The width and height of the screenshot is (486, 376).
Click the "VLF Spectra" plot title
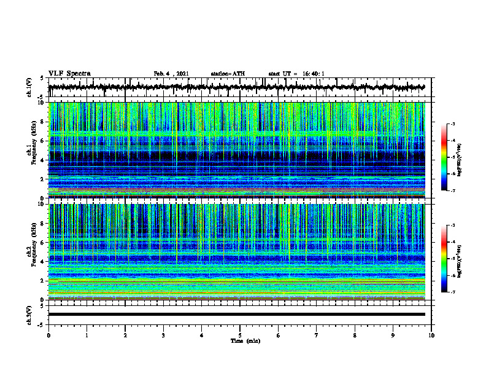coord(69,73)
